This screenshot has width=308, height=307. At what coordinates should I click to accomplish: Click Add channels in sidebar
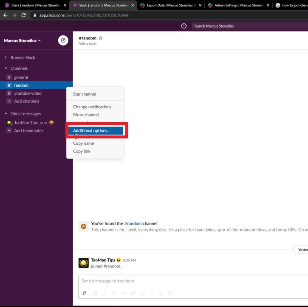point(26,101)
